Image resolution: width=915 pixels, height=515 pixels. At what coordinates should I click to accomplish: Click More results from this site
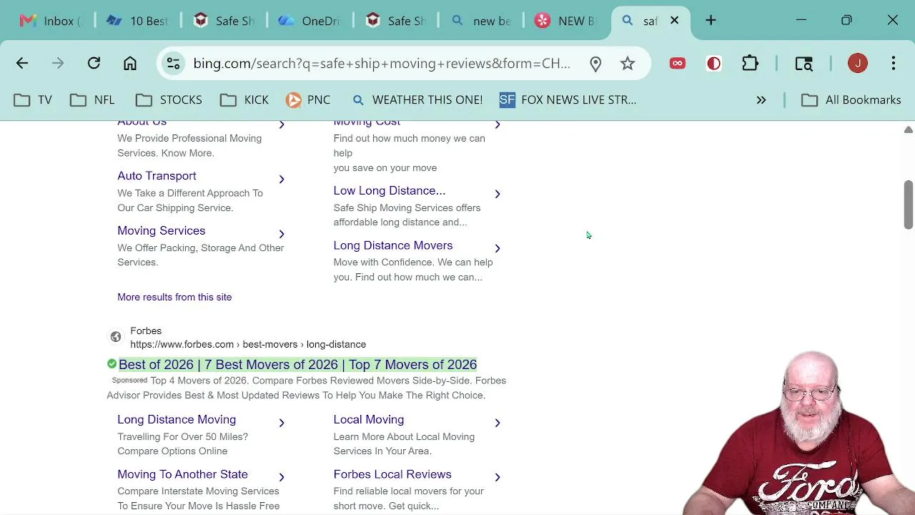[x=174, y=297]
